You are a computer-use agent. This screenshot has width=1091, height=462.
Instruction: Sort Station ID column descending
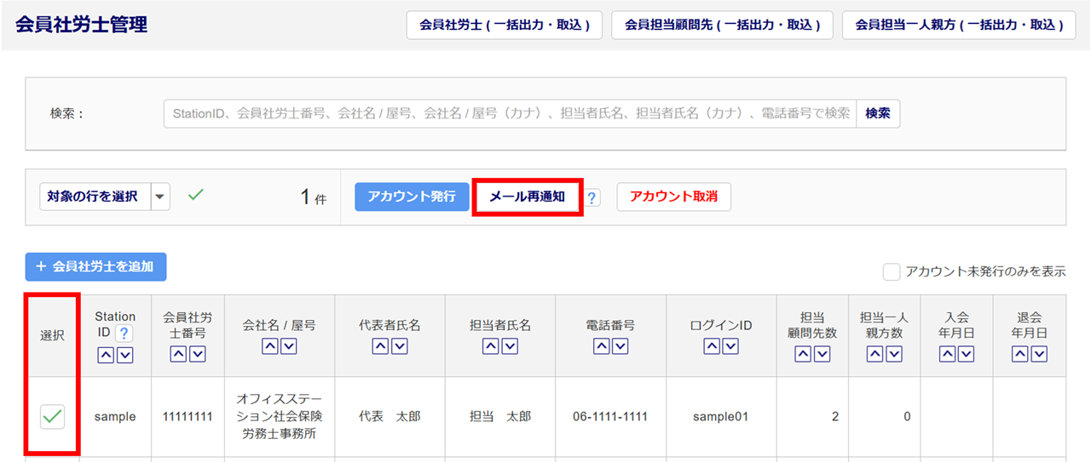pos(125,355)
